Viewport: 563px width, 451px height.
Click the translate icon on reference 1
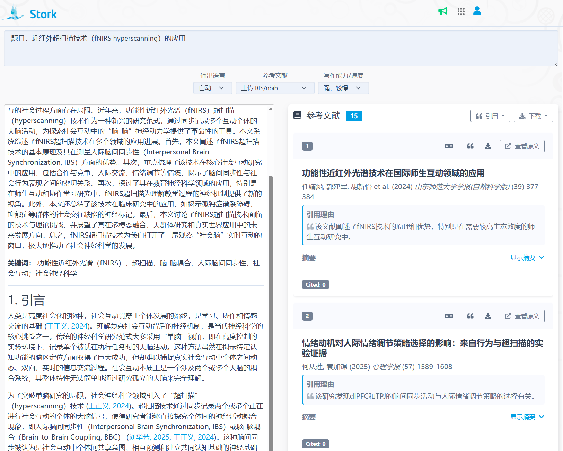point(449,146)
